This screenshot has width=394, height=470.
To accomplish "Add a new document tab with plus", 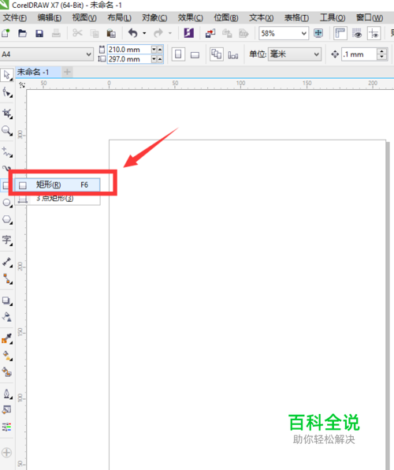I will 68,72.
